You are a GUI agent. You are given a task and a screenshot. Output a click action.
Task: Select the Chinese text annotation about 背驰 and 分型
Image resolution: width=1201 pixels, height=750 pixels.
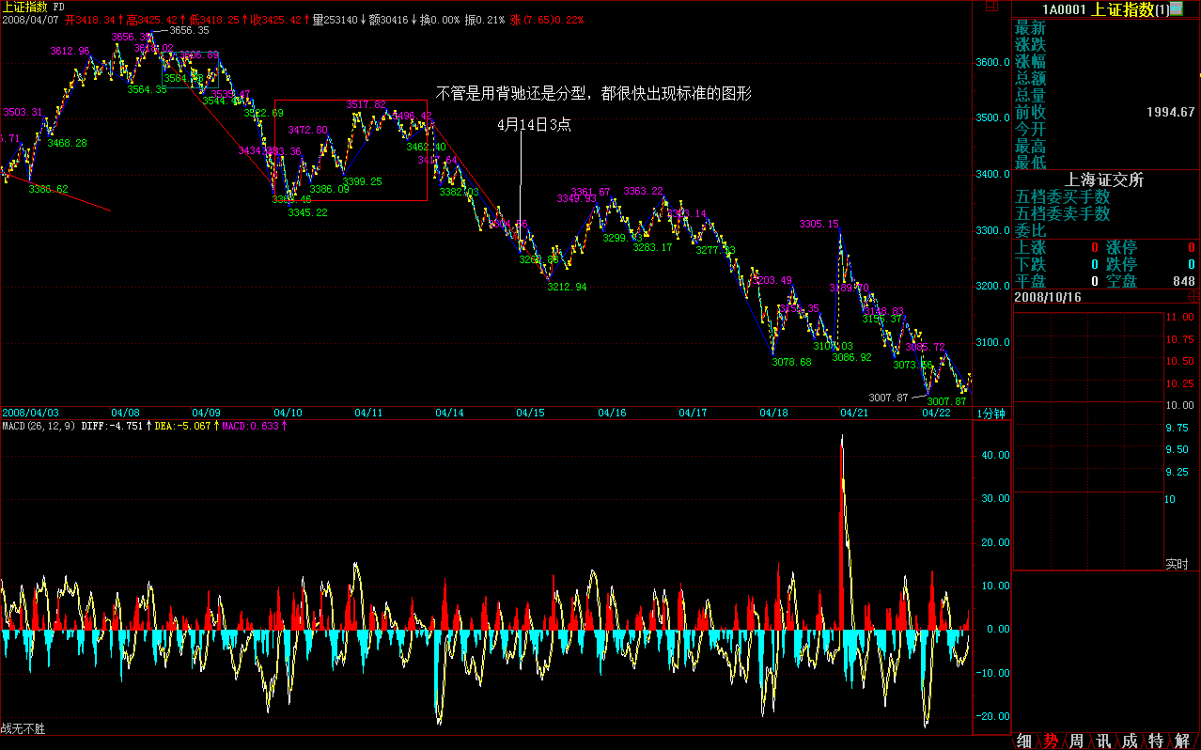point(593,93)
